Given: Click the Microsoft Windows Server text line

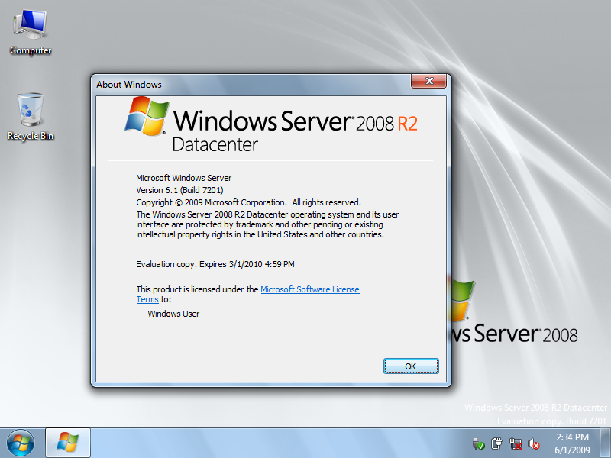Looking at the screenshot, I should tap(183, 178).
